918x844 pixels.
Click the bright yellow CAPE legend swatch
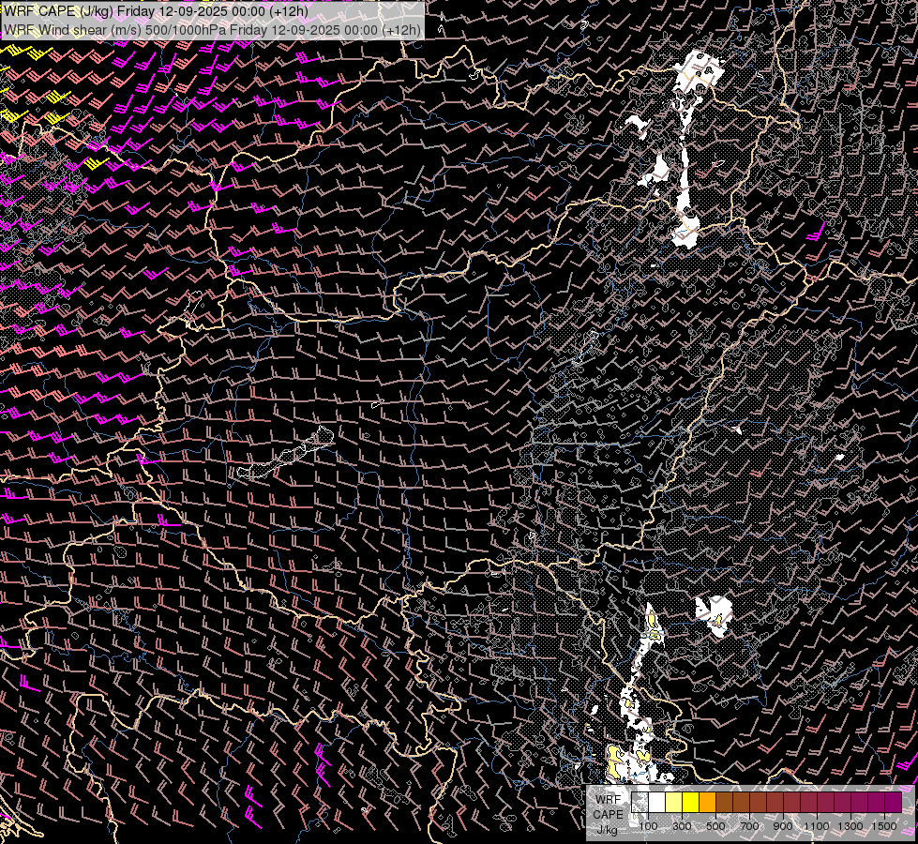[691, 802]
